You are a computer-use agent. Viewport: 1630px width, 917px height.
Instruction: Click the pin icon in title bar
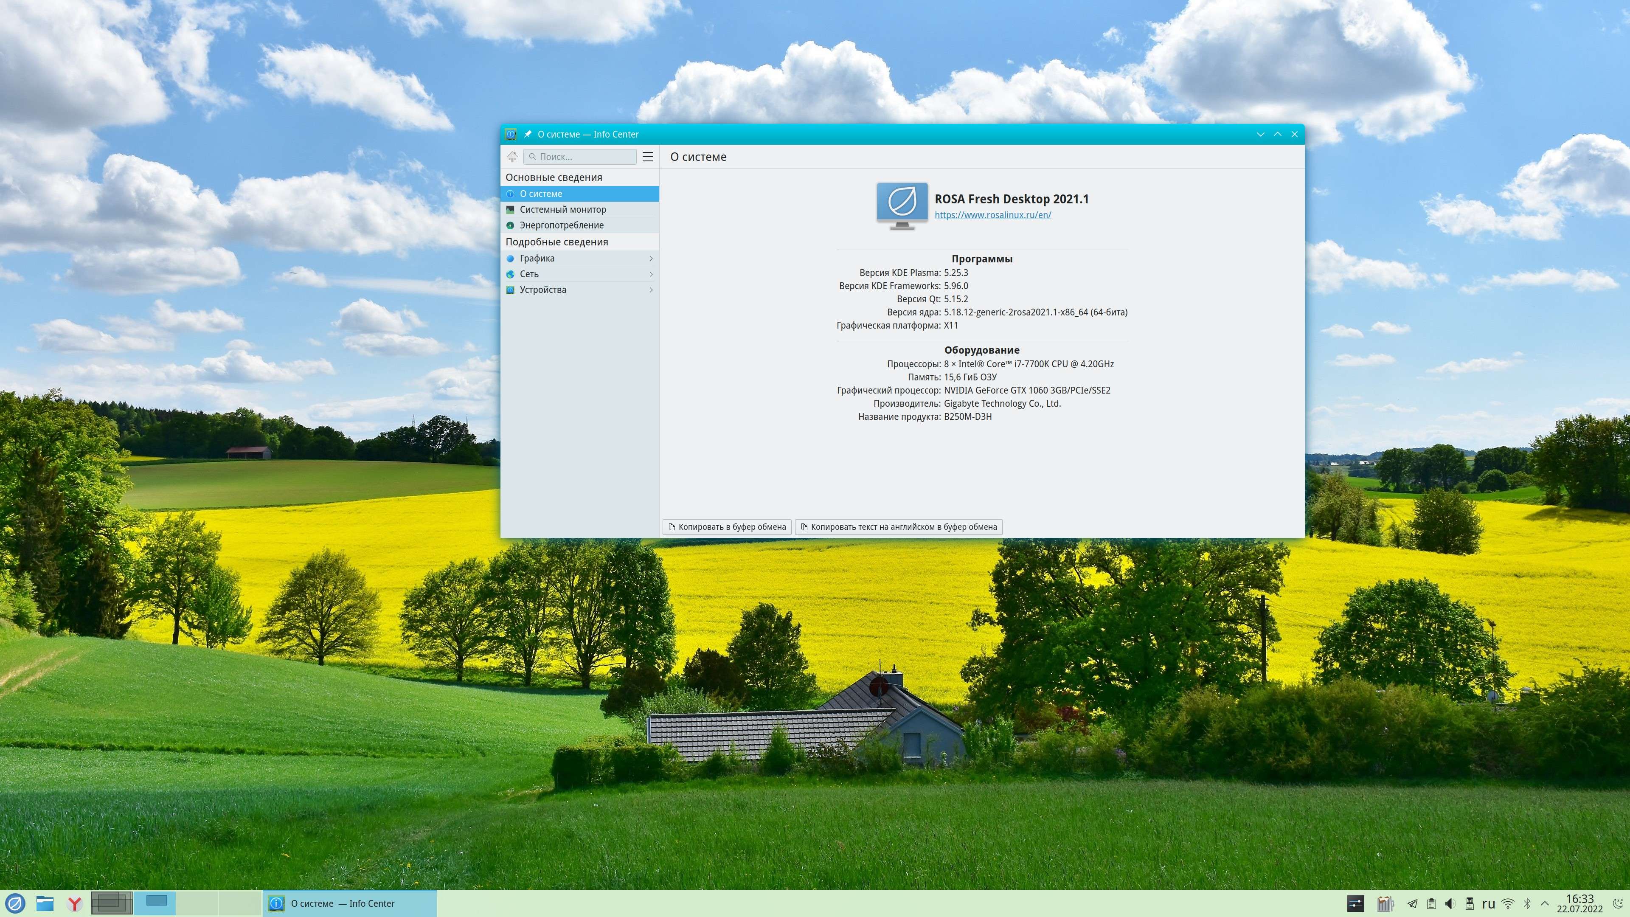click(527, 134)
